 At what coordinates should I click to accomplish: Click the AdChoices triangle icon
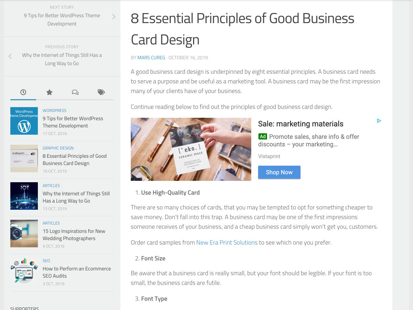tap(379, 121)
